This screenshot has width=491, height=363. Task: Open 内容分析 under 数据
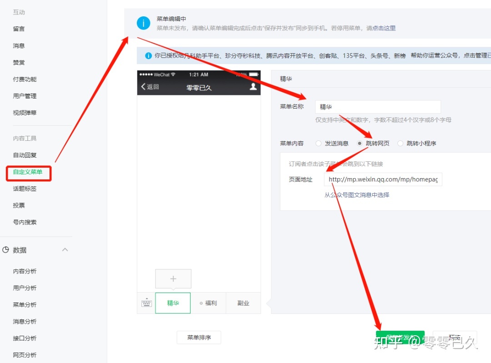pyautogui.click(x=25, y=271)
